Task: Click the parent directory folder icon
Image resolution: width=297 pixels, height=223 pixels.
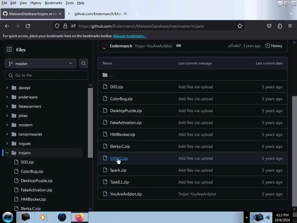Action: click(x=105, y=75)
